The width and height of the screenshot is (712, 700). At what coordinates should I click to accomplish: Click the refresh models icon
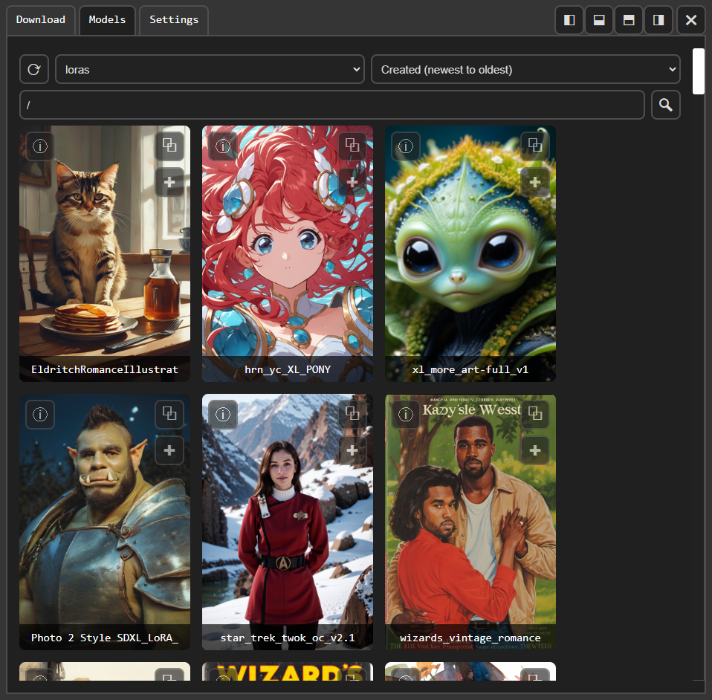34,69
